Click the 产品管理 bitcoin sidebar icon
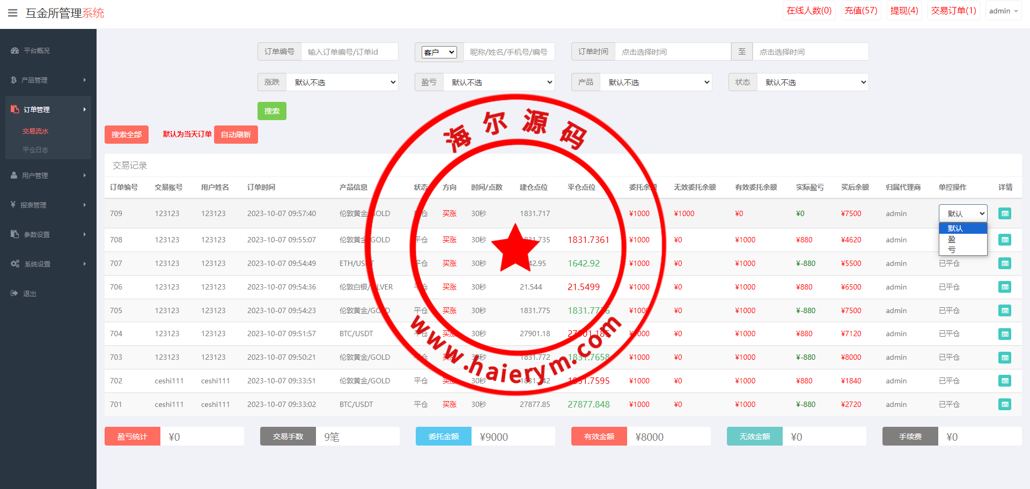The width and height of the screenshot is (1030, 489). point(14,80)
